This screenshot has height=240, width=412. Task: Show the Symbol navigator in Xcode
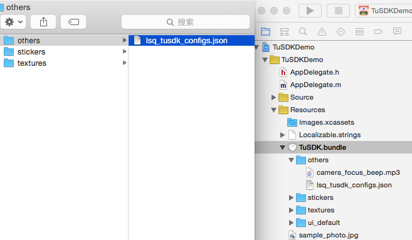click(284, 32)
